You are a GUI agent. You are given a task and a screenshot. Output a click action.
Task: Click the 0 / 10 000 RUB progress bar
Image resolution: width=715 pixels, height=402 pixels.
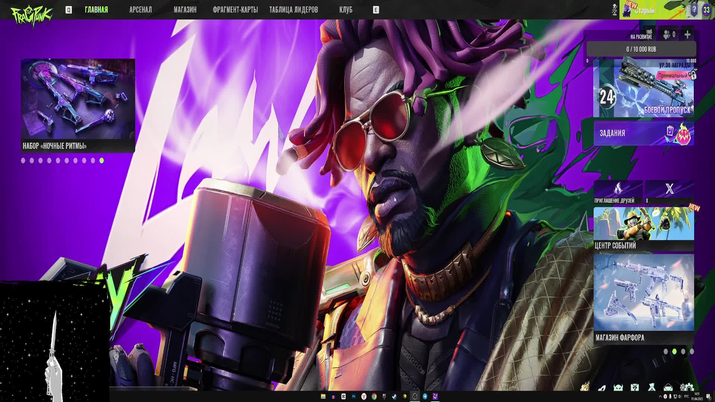click(x=641, y=49)
